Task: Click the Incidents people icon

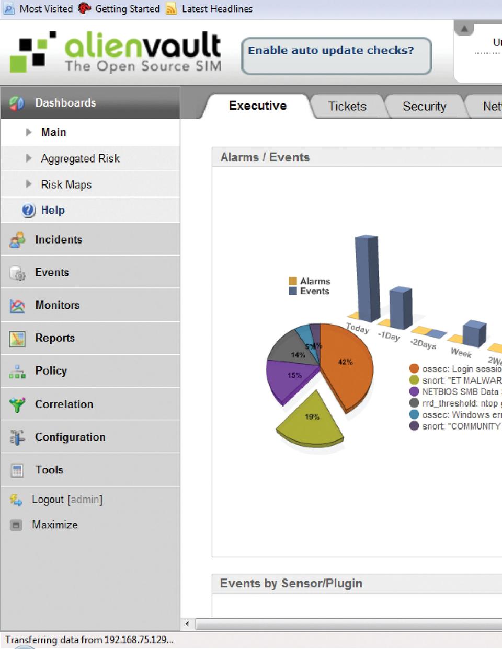Action: point(17,240)
